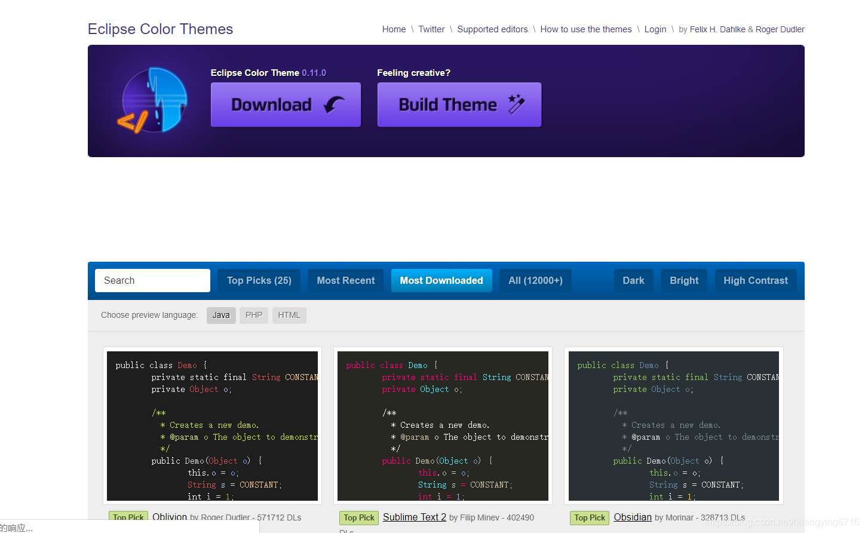Viewport: 865px width, 533px height.
Task: Click the Choose preview language label
Action: click(x=149, y=315)
